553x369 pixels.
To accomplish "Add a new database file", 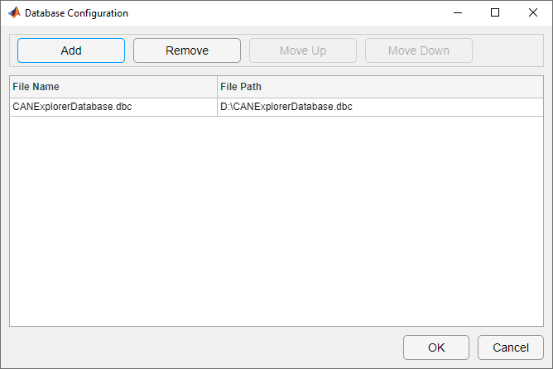I will 71,50.
